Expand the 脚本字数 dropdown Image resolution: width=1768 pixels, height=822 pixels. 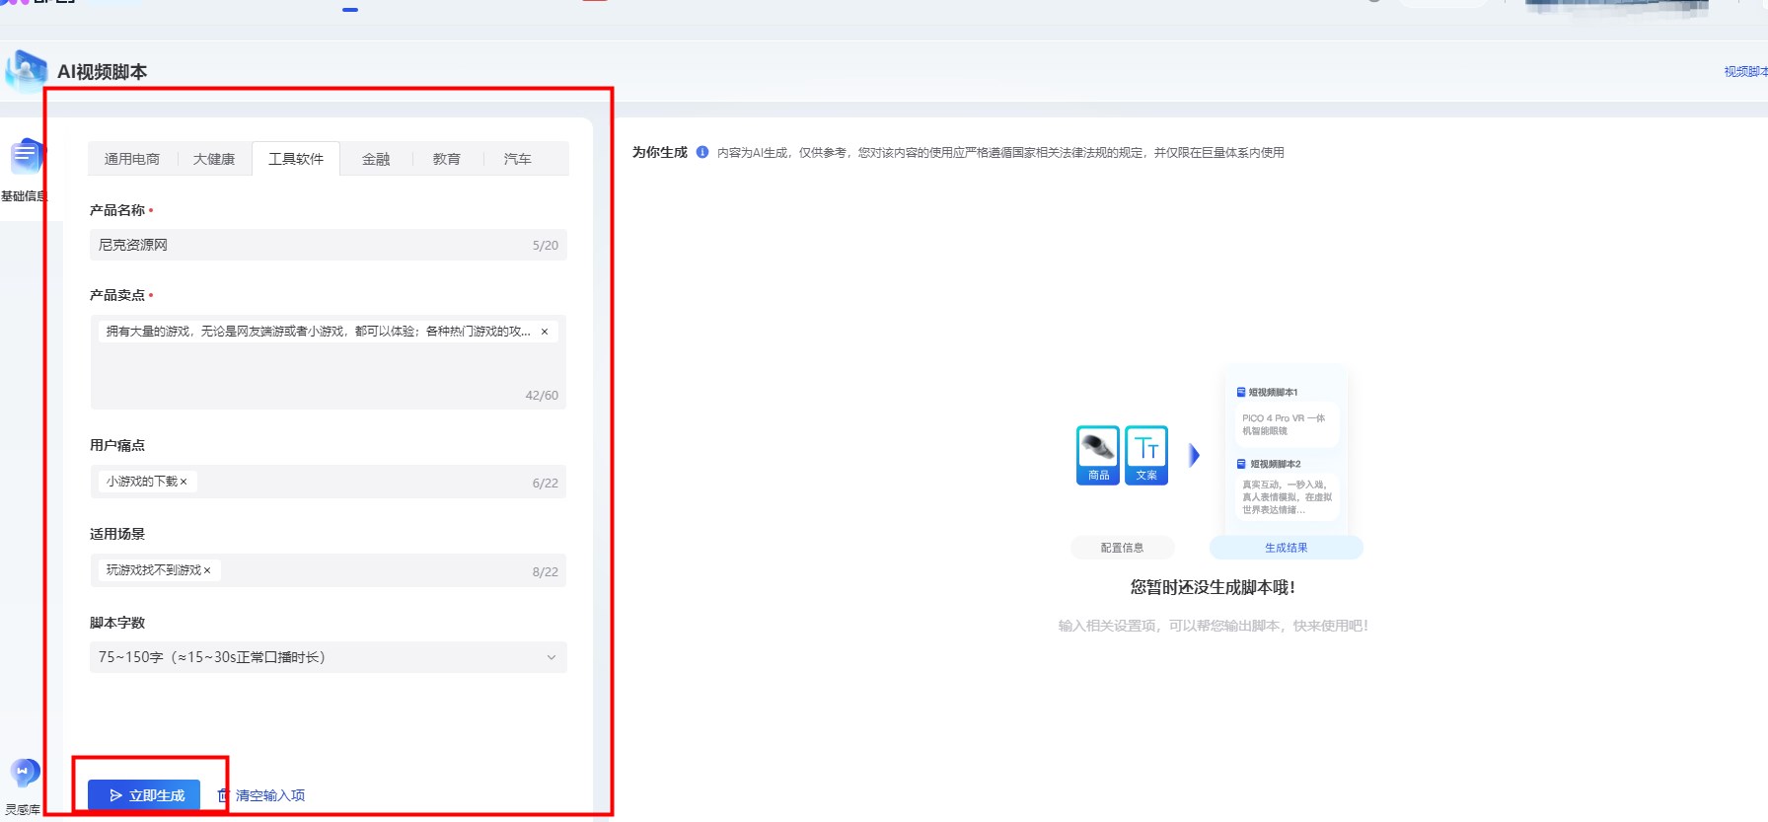551,657
